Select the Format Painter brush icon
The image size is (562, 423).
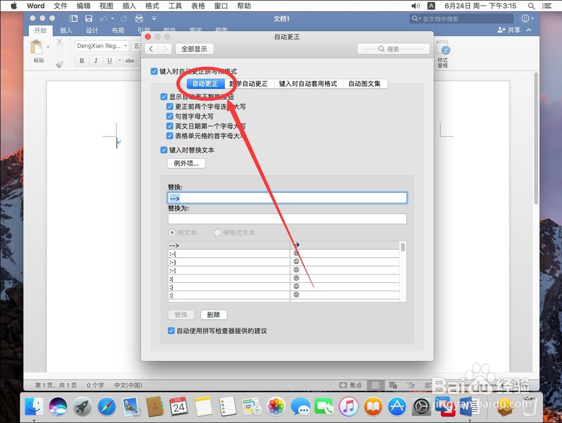pyautogui.click(x=60, y=65)
